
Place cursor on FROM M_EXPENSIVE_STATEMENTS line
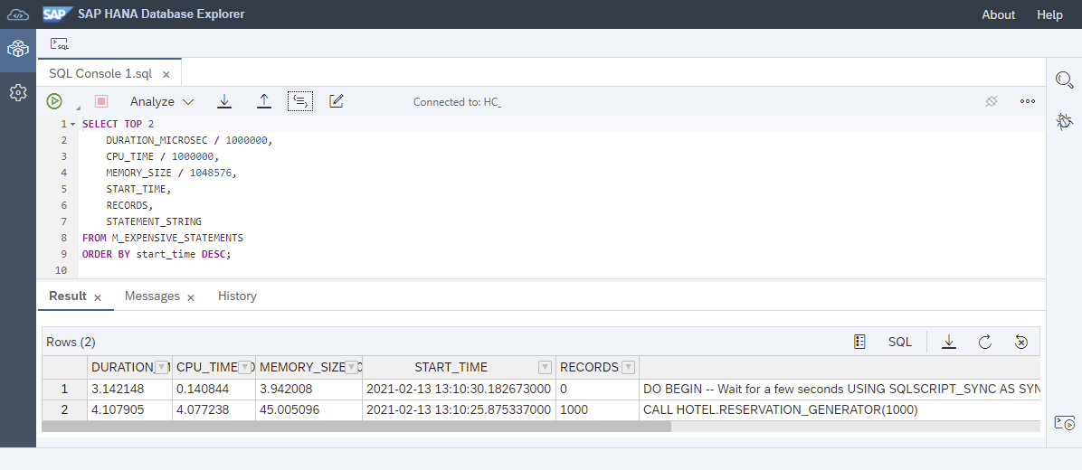pos(163,238)
